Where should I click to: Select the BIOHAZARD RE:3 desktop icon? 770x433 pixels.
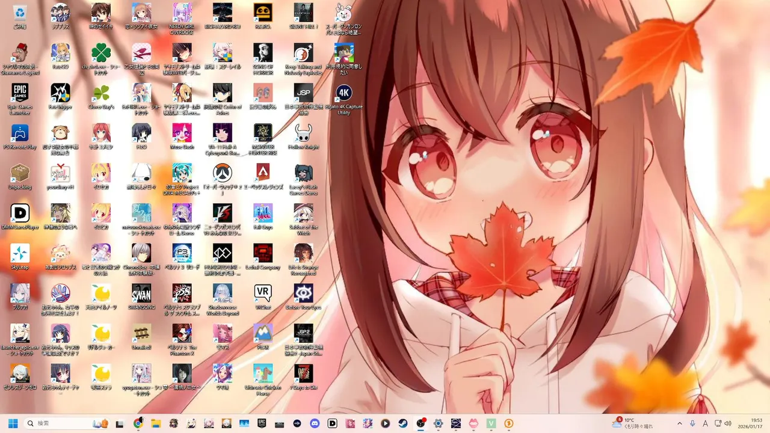(x=222, y=16)
